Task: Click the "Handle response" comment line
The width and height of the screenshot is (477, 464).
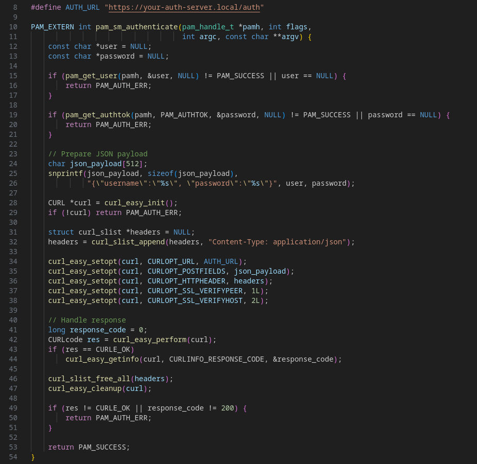Action: coord(87,320)
